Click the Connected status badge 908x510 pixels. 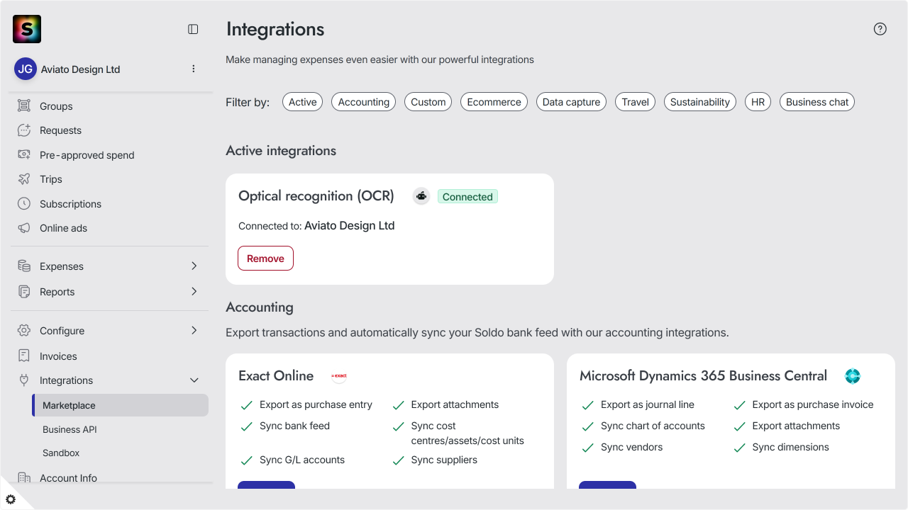click(x=467, y=197)
